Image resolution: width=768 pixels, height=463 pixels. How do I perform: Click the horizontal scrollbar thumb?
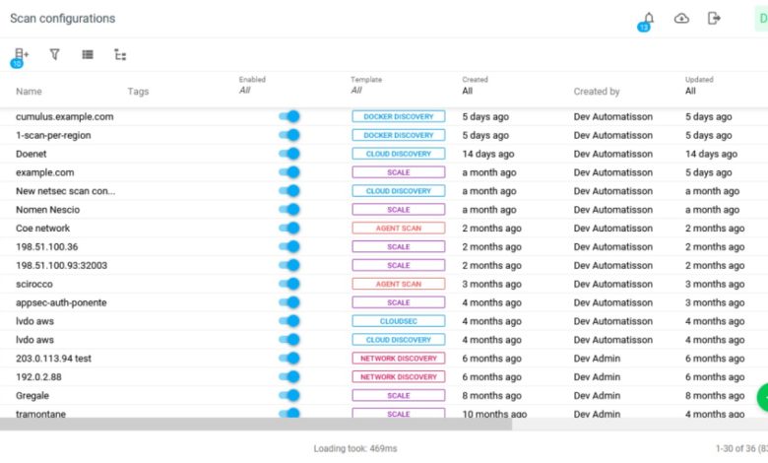pyautogui.click(x=256, y=425)
